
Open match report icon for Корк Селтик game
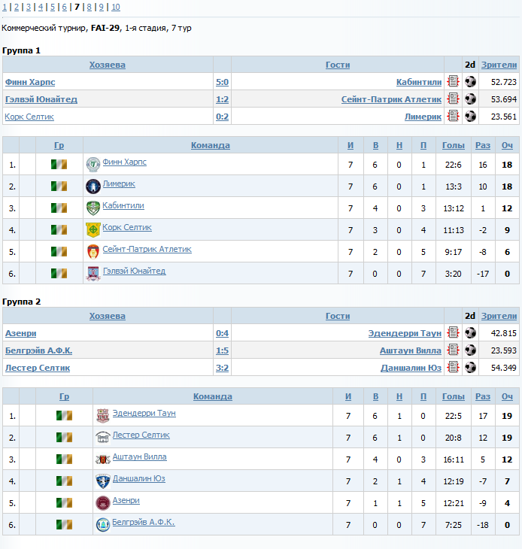(x=453, y=116)
